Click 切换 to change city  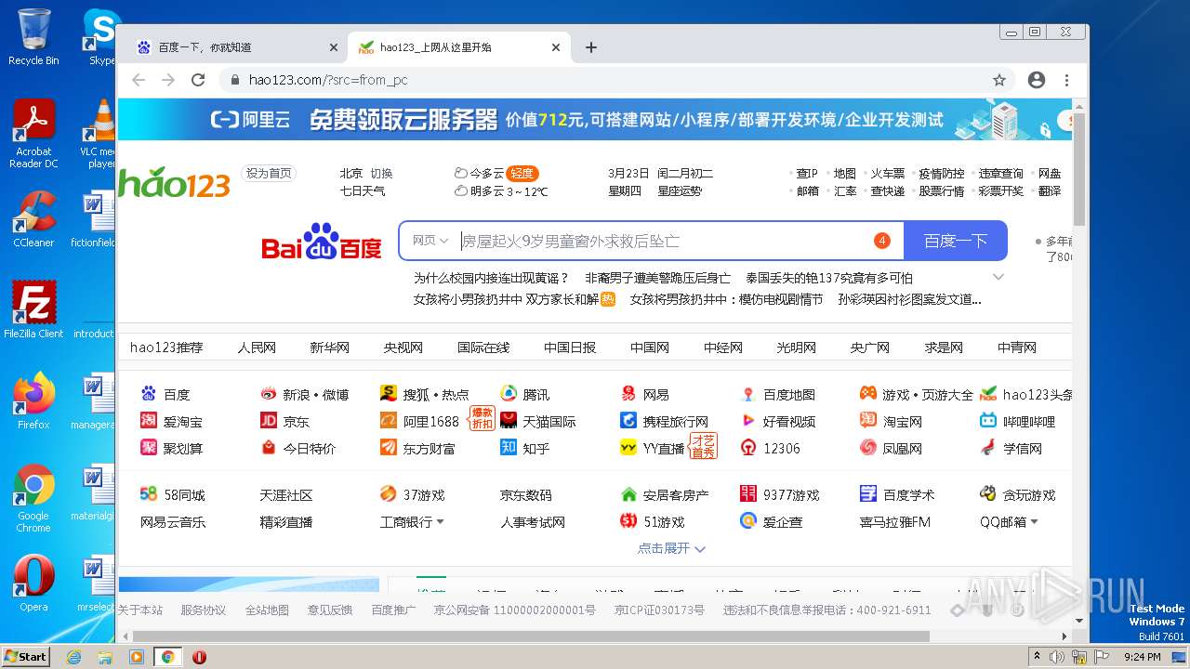(381, 173)
